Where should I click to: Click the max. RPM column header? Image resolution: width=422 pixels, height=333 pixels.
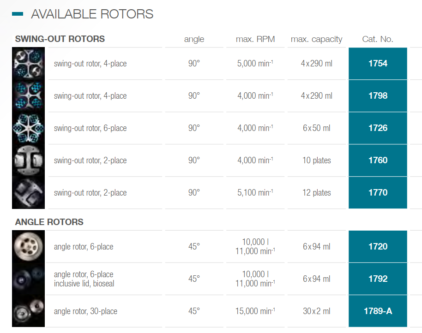(x=255, y=39)
